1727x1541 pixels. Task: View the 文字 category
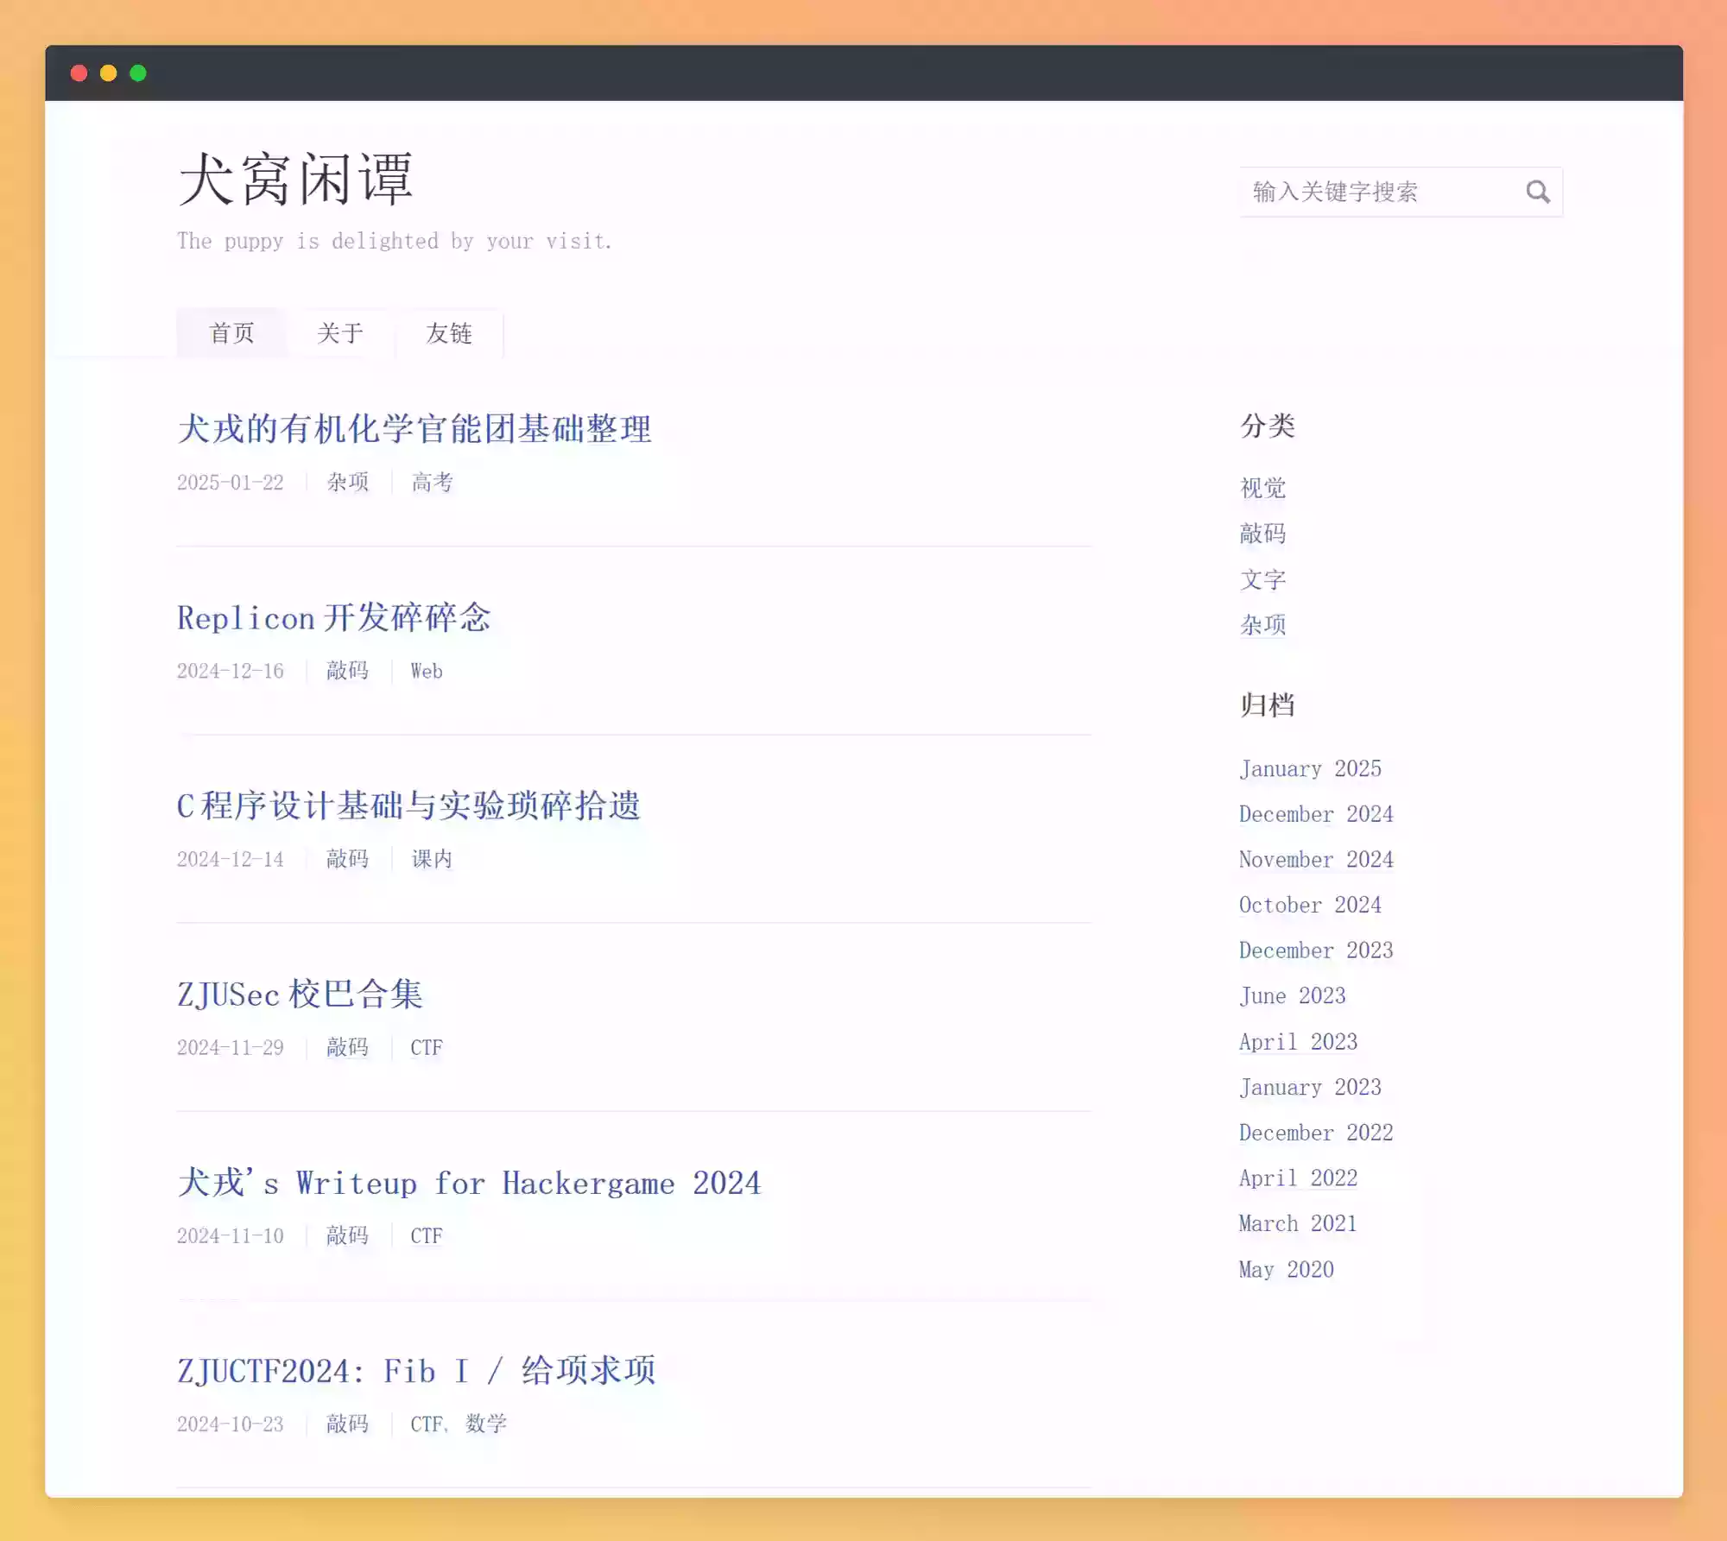[x=1262, y=580]
